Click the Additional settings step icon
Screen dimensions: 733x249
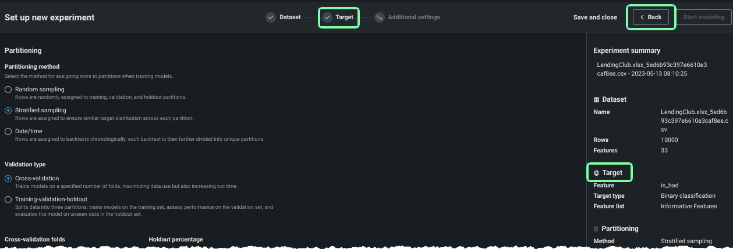pos(380,17)
